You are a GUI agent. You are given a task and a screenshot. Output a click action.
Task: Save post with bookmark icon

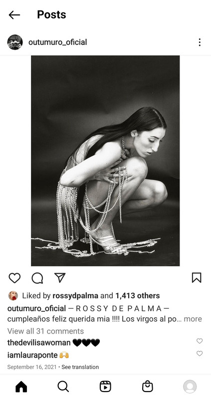[197, 278]
